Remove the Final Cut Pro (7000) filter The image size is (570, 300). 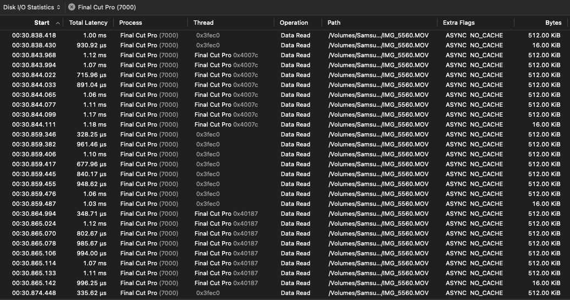pos(71,7)
